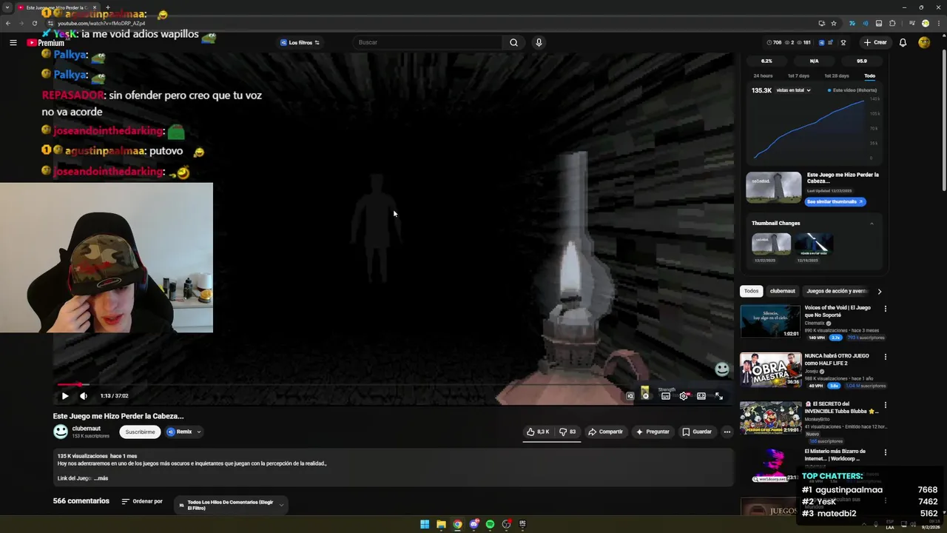Viewport: 947px width, 533px height.
Task: Click the IQ extension player button
Action: tap(630, 396)
